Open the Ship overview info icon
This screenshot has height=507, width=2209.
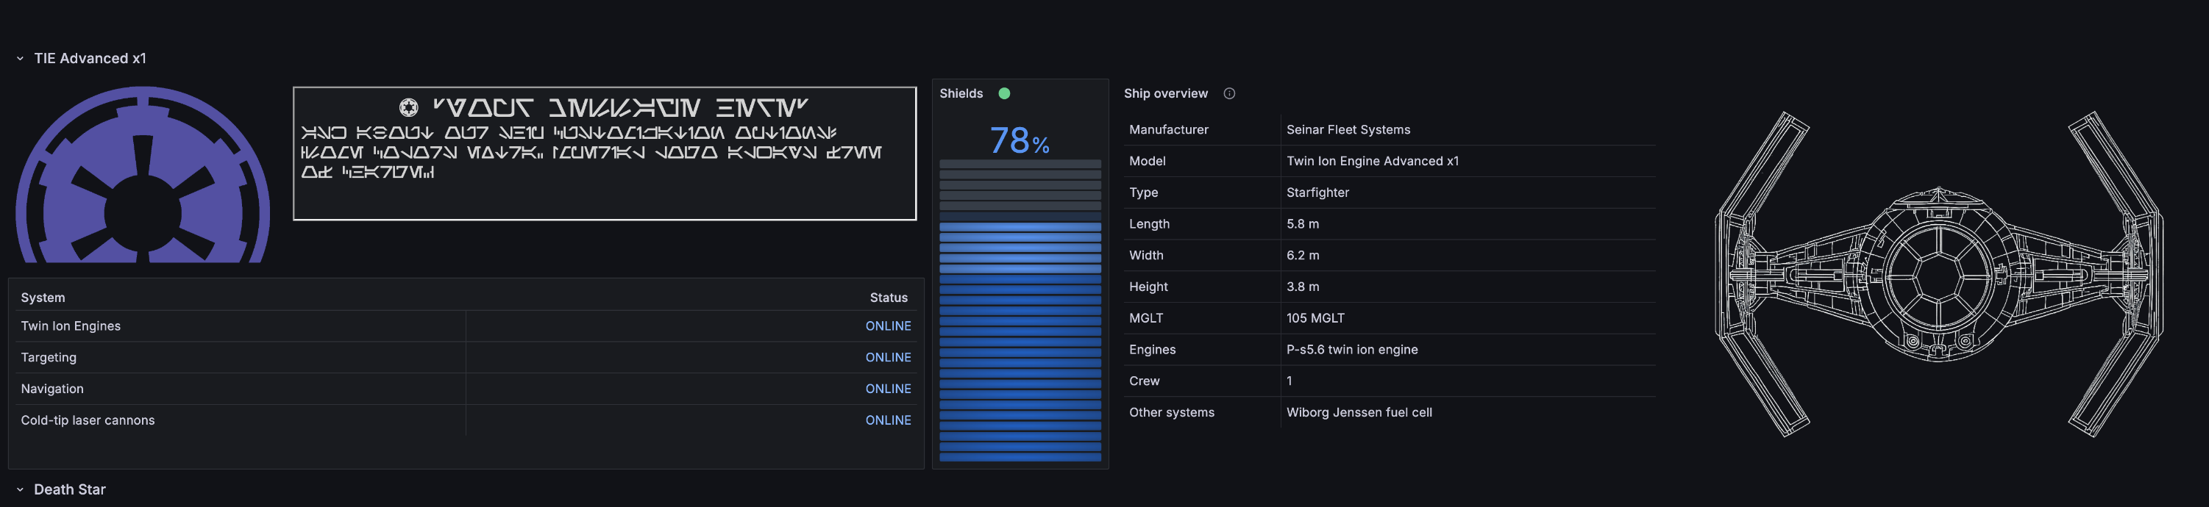tap(1229, 93)
